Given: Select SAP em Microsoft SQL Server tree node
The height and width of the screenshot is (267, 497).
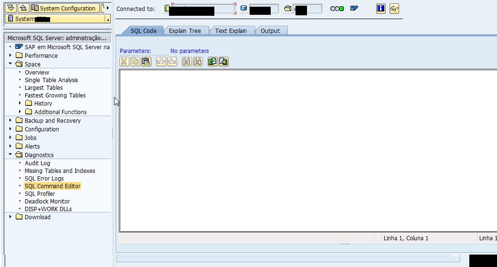Looking at the screenshot, I should [67, 47].
